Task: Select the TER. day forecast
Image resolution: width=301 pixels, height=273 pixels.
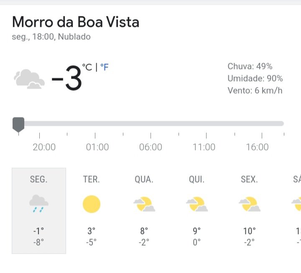Action: [92, 211]
